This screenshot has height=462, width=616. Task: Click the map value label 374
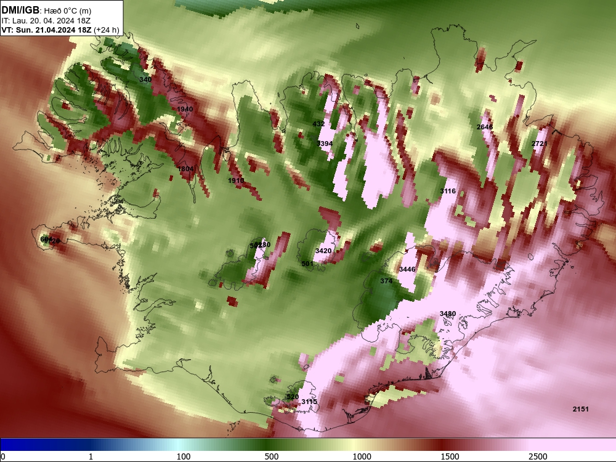pyautogui.click(x=386, y=281)
